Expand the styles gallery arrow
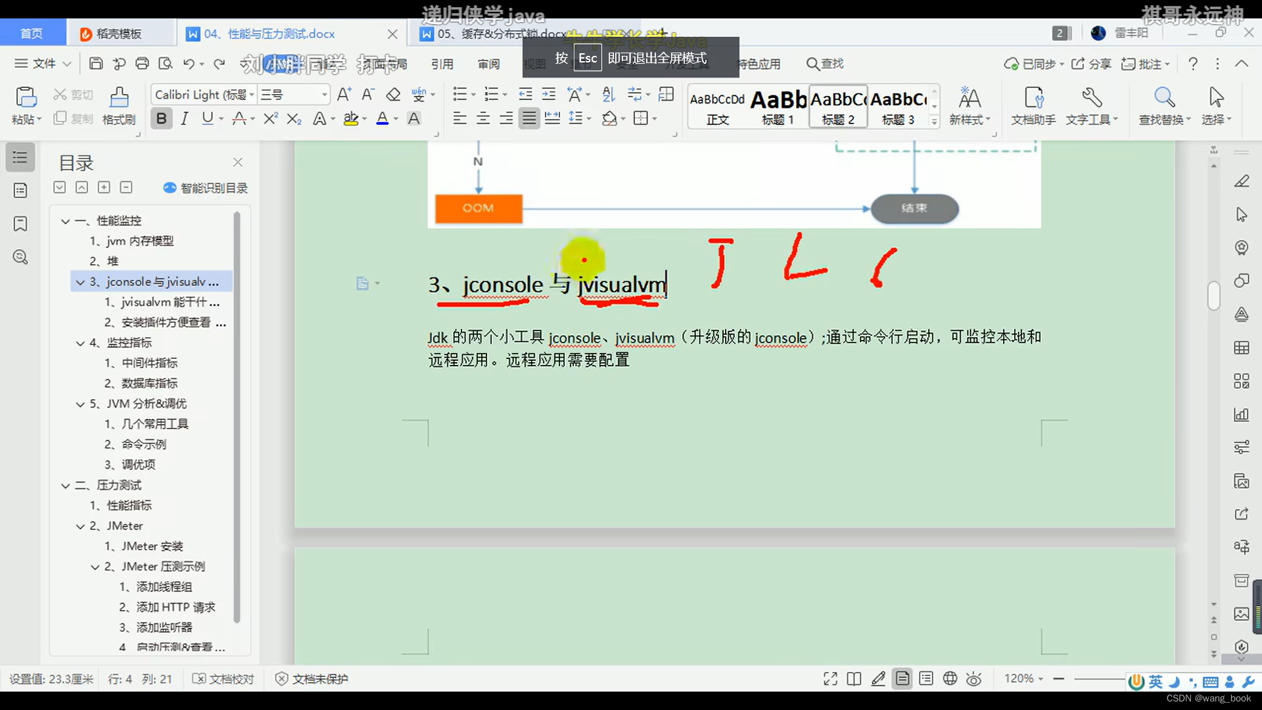Image resolution: width=1262 pixels, height=710 pixels. 934,122
